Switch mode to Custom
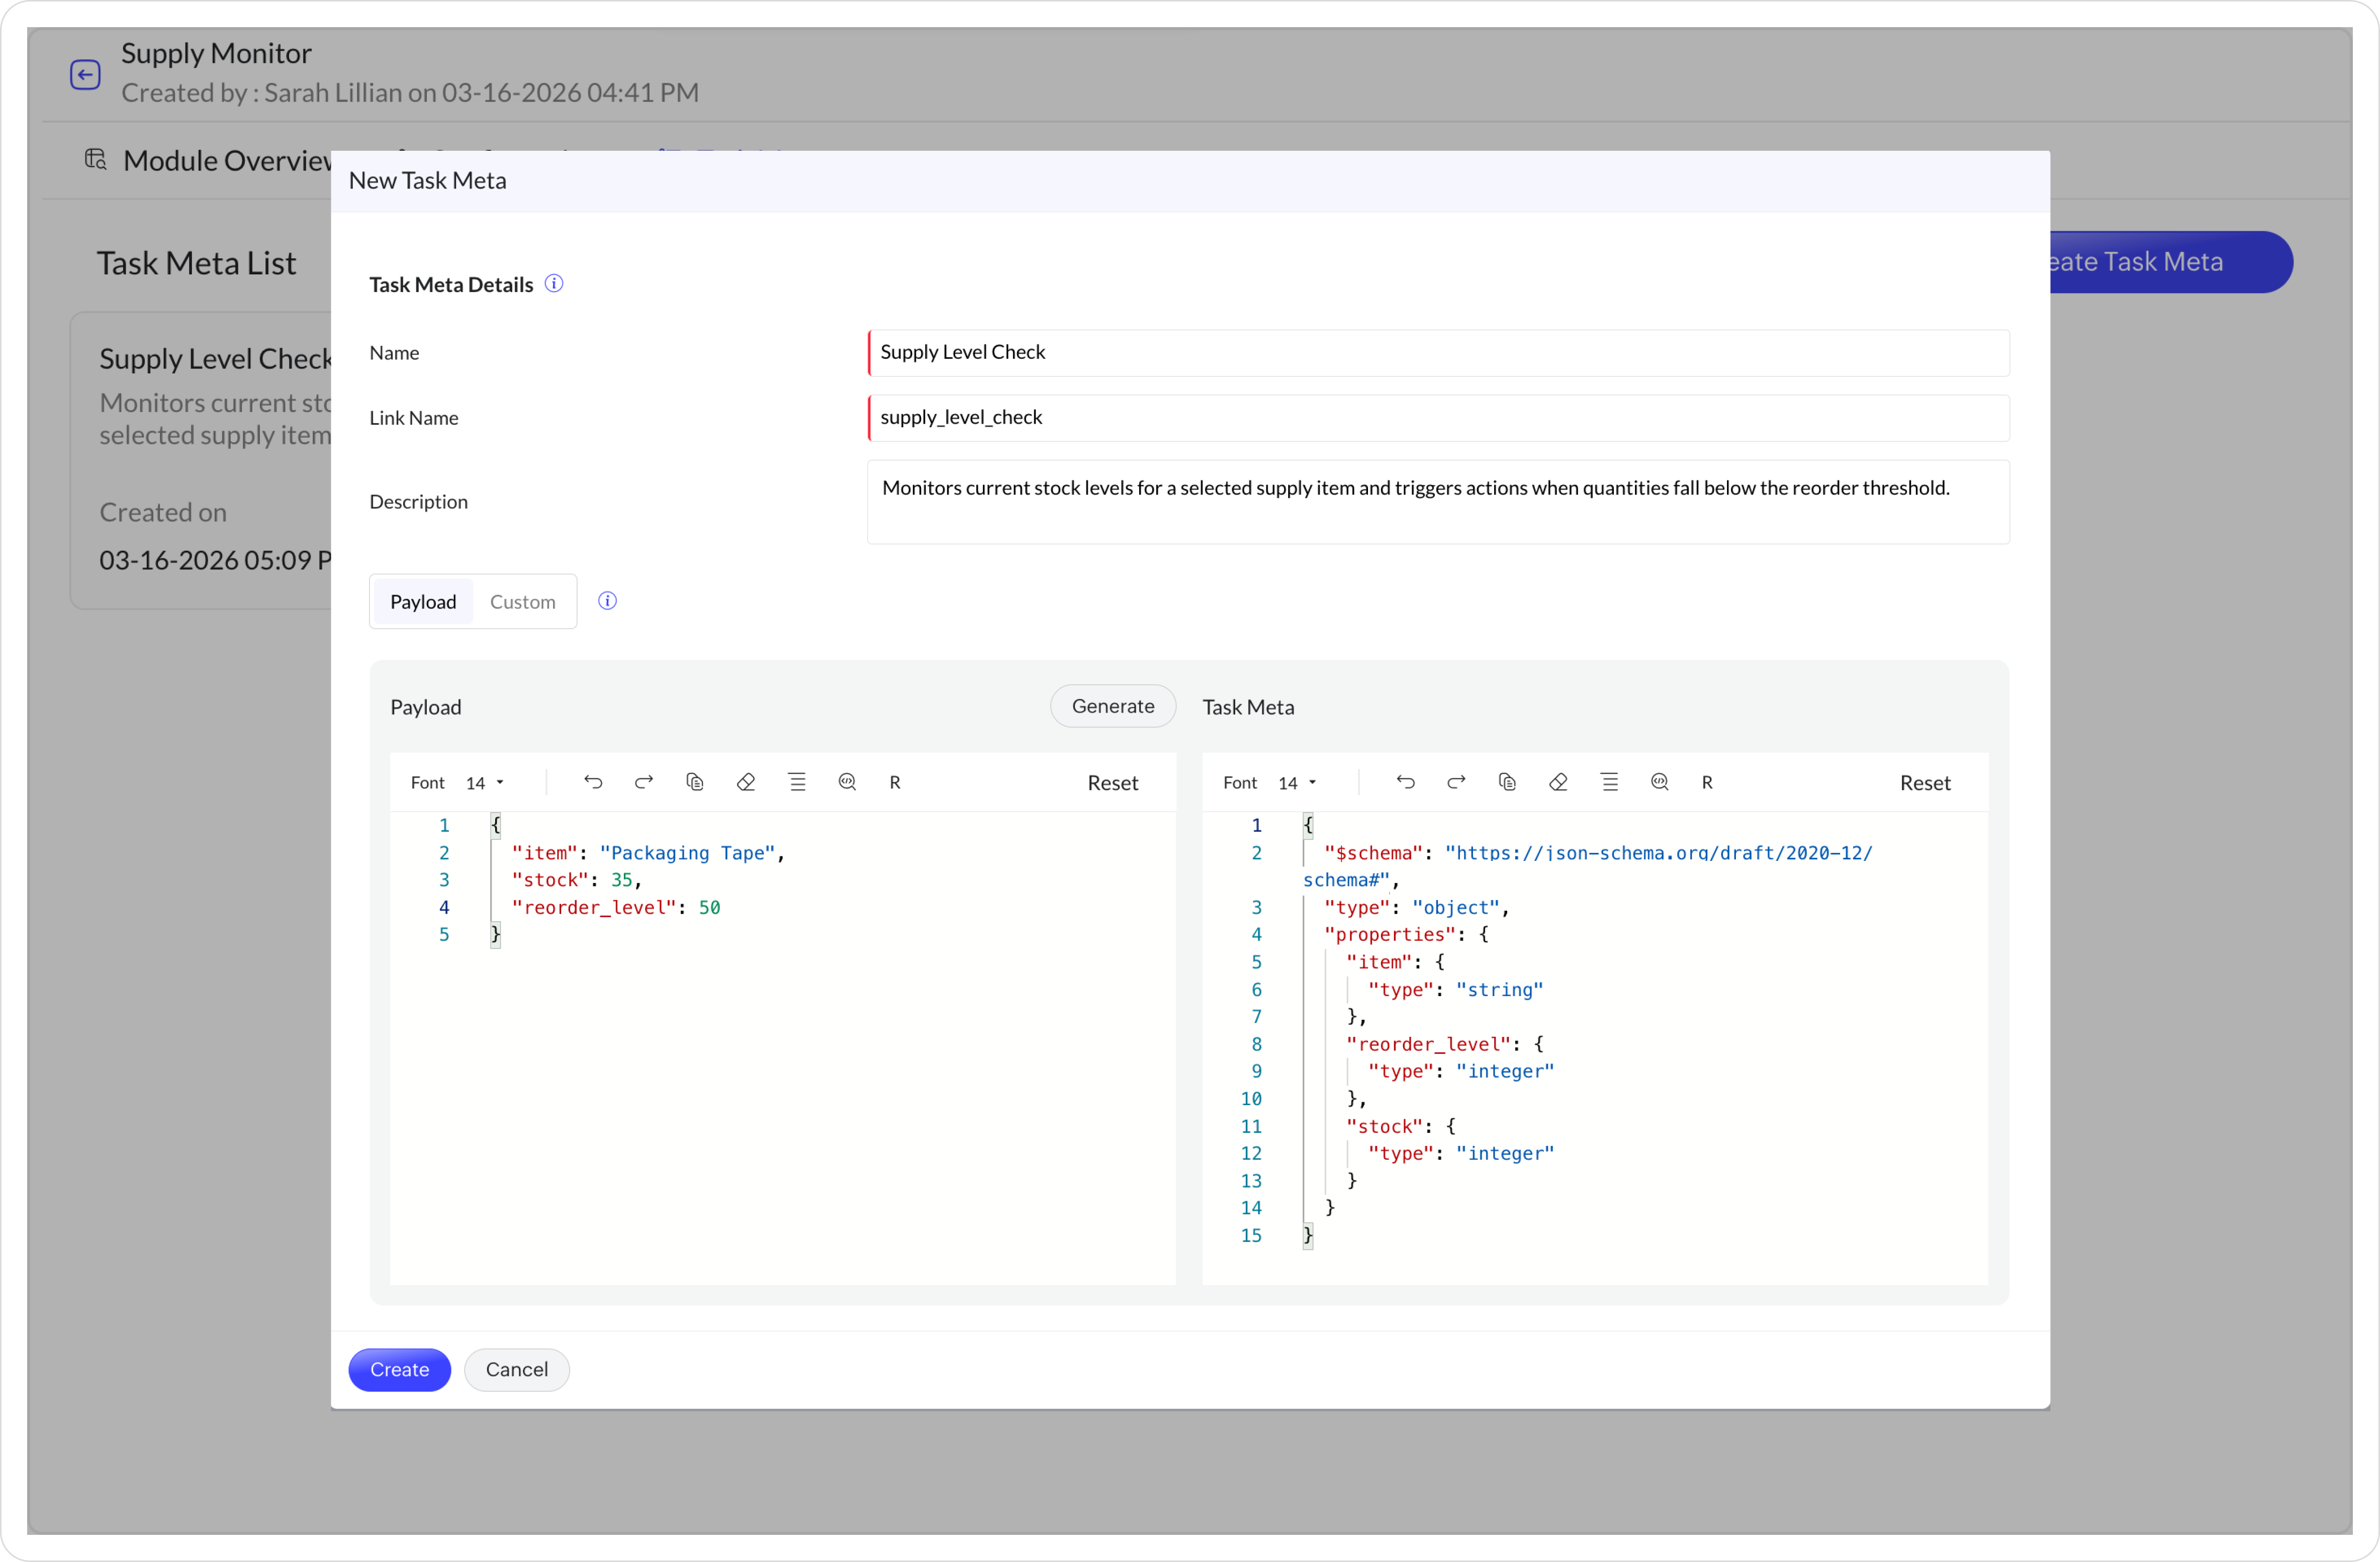This screenshot has height=1562, width=2380. (x=522, y=602)
